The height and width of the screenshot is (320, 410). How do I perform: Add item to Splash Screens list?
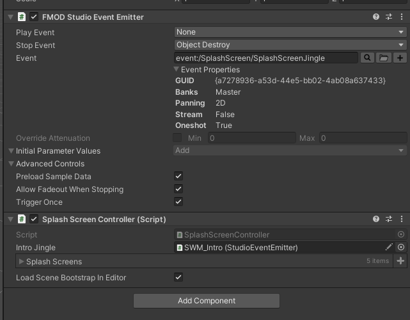(400, 261)
